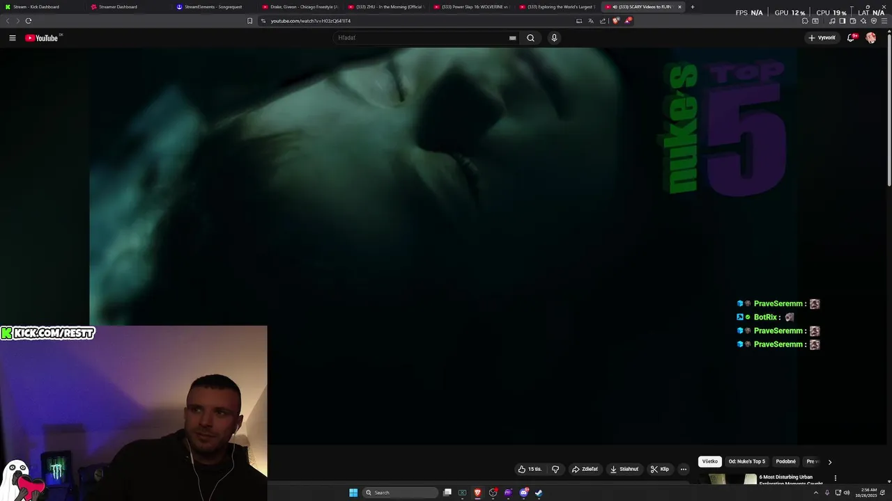Open the Windows Start menu
892x501 pixels.
[353, 493]
